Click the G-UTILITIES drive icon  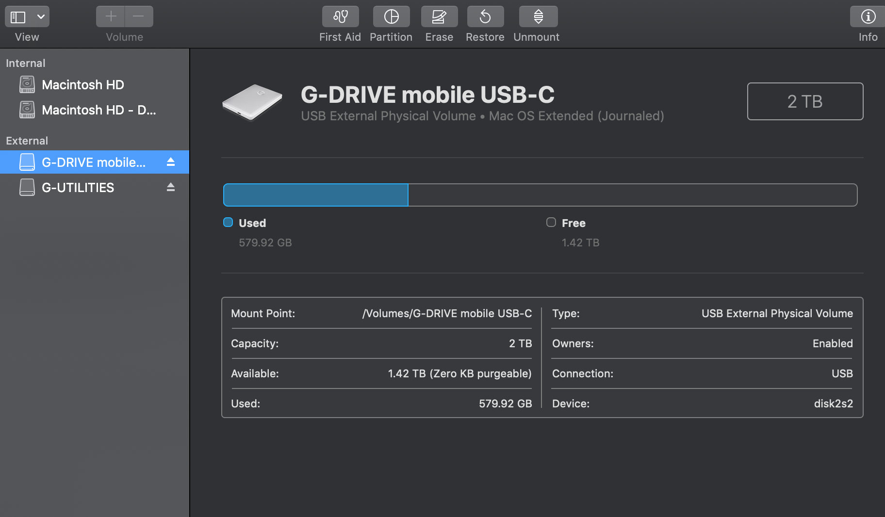(x=27, y=187)
